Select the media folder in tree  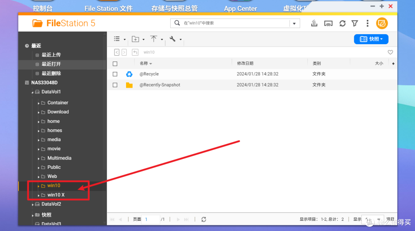pyautogui.click(x=54, y=140)
